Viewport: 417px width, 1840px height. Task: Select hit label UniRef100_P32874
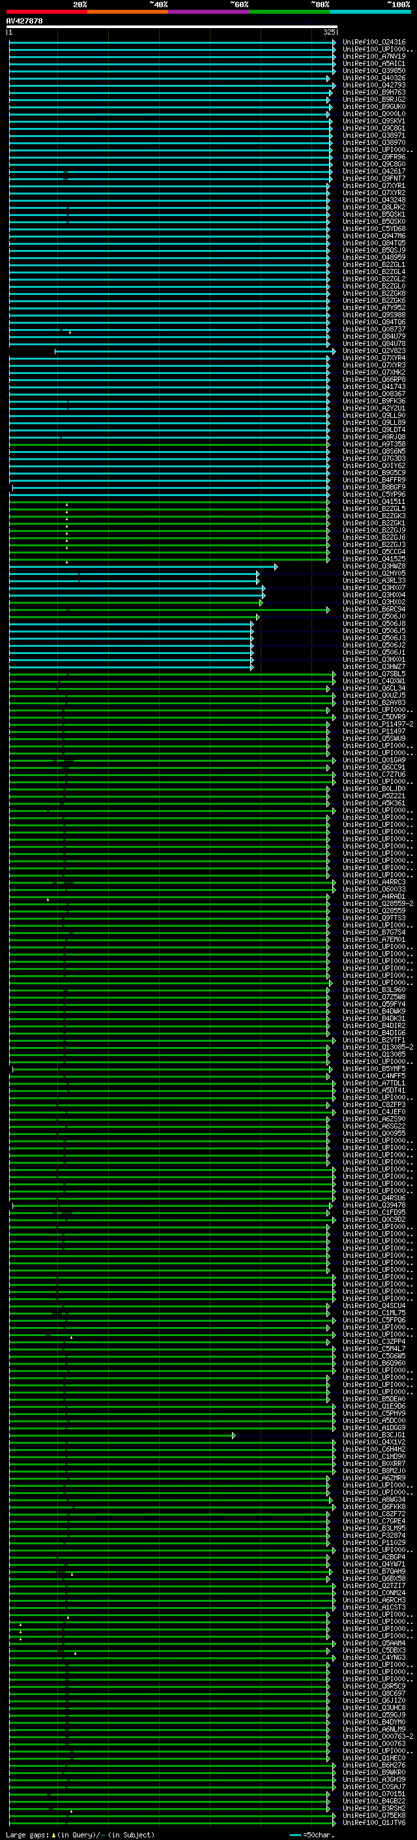(x=374, y=1536)
